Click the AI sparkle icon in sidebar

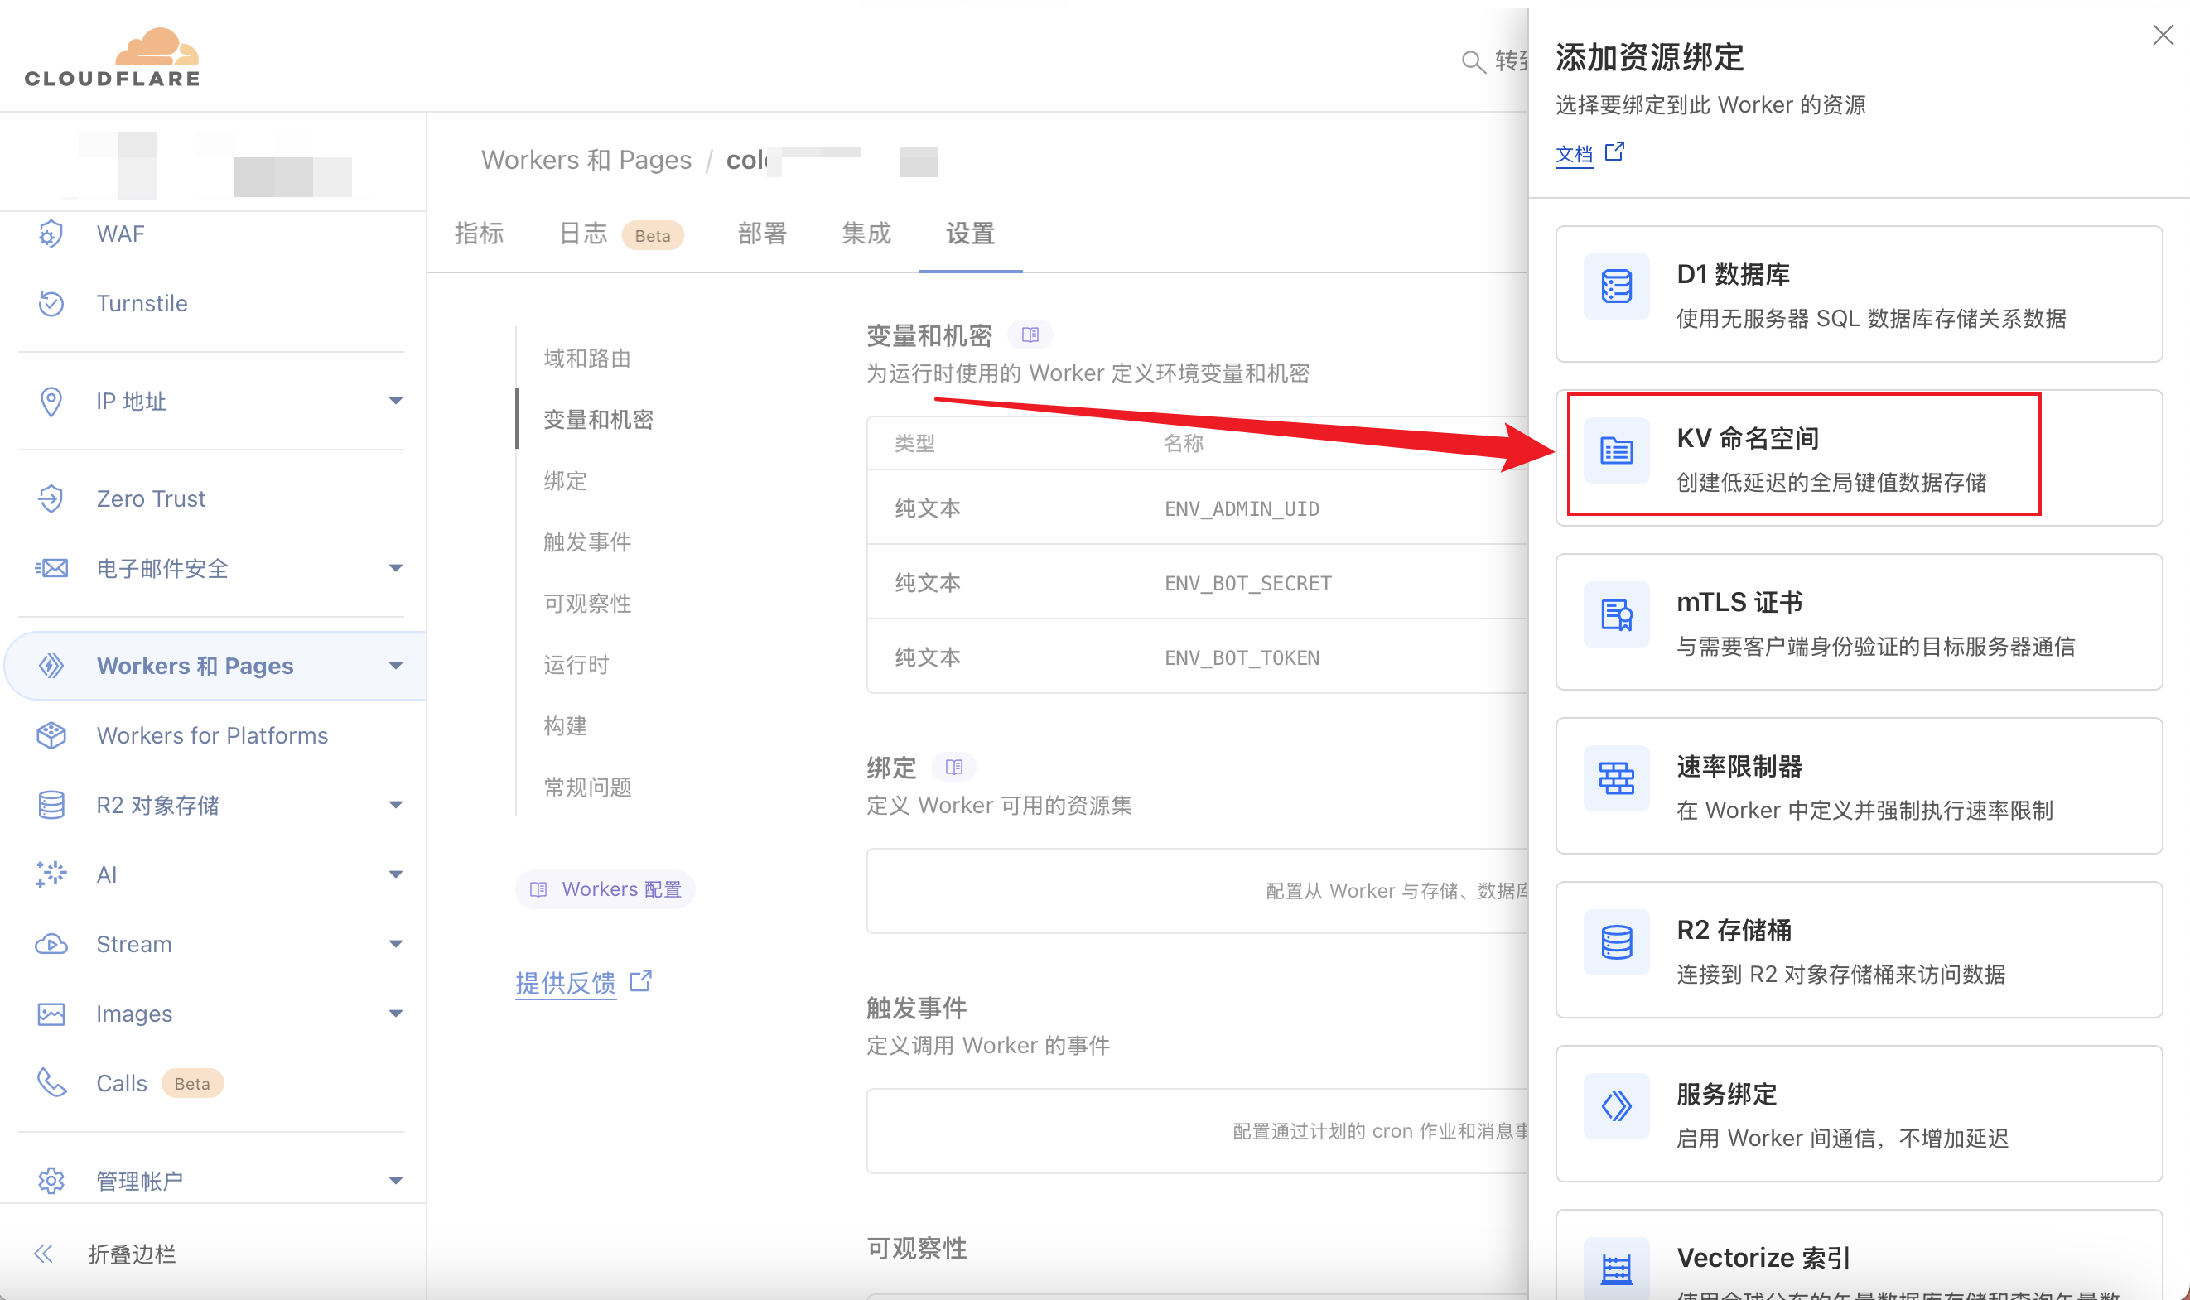pos(51,874)
